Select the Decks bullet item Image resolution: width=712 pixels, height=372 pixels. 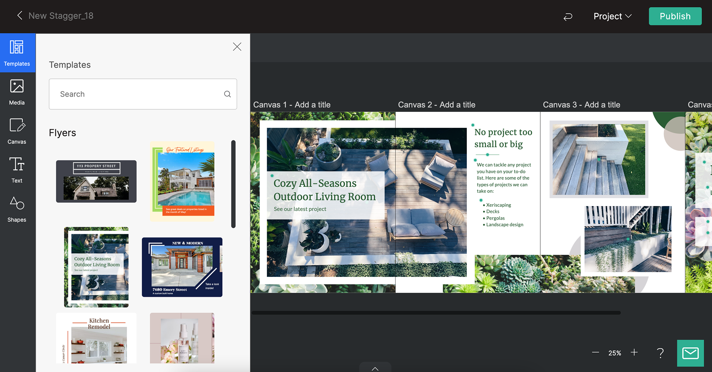tap(491, 212)
